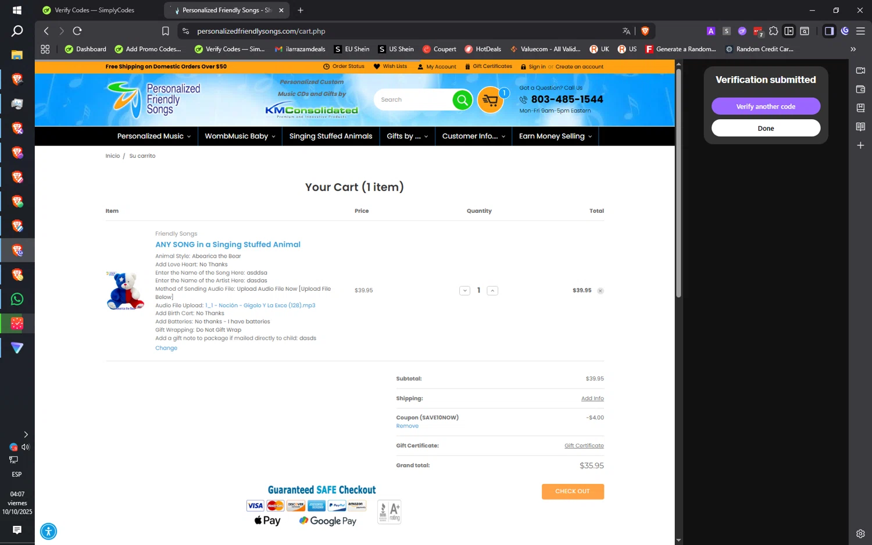Screen dimensions: 872x545
Task: Click the green search magnifier button
Action: (462, 100)
